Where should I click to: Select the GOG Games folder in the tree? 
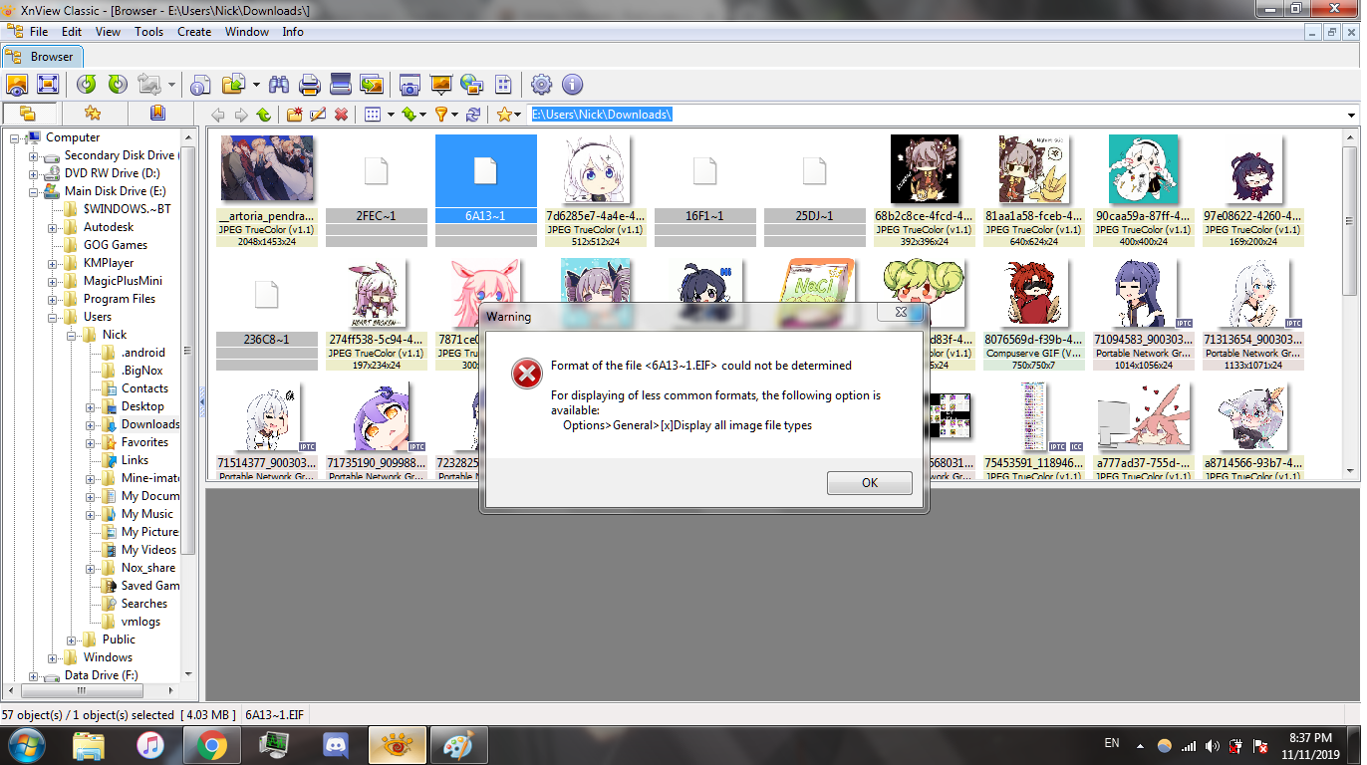coord(116,245)
